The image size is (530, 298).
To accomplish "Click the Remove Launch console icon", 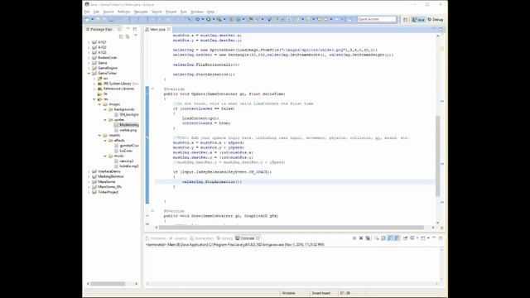I will point(361,238).
